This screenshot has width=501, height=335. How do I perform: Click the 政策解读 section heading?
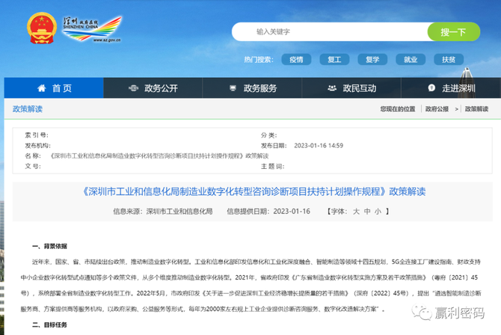tap(28, 109)
